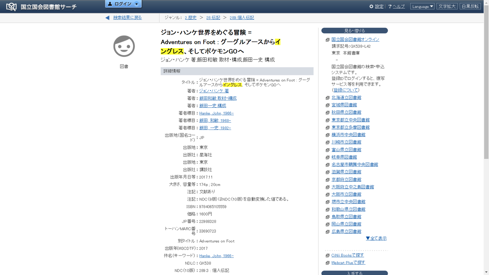Click external icon beside 滋賀県立図書館
The width and height of the screenshot is (489, 275).
[327, 172]
